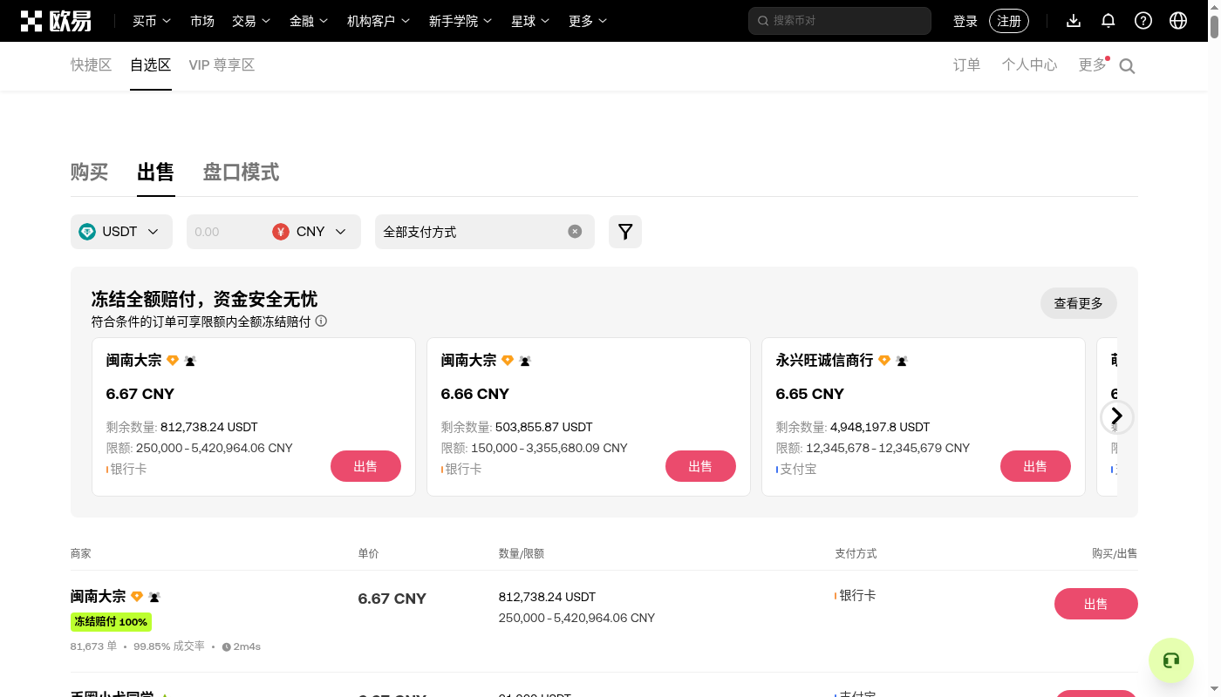Click the 商家 column header

click(x=81, y=553)
